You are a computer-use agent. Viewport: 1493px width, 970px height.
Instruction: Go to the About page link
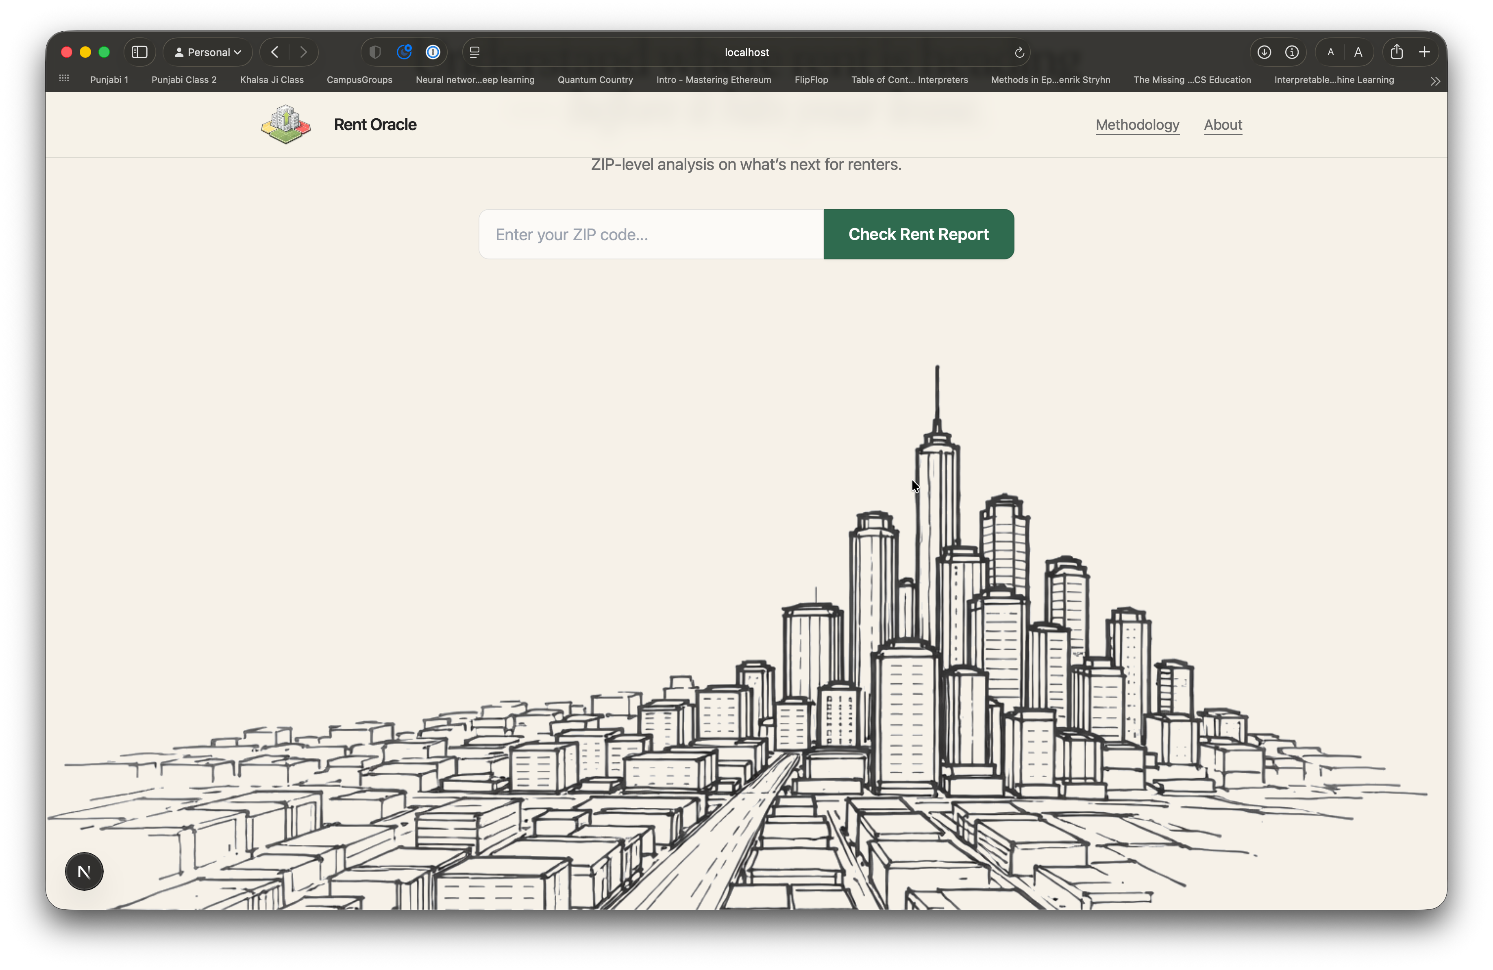[1223, 125]
